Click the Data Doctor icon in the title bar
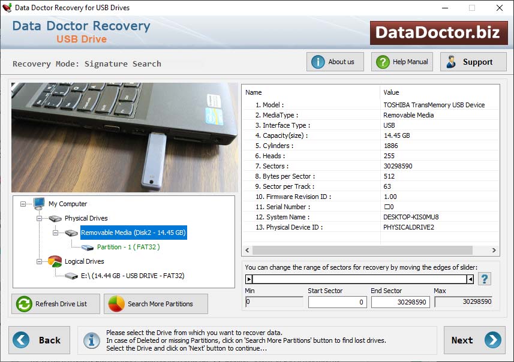This screenshot has width=514, height=362. click(x=8, y=8)
